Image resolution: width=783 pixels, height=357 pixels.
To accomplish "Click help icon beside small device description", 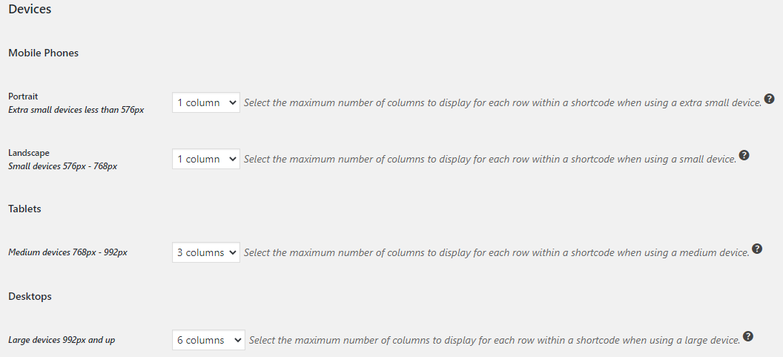I will 744,155.
